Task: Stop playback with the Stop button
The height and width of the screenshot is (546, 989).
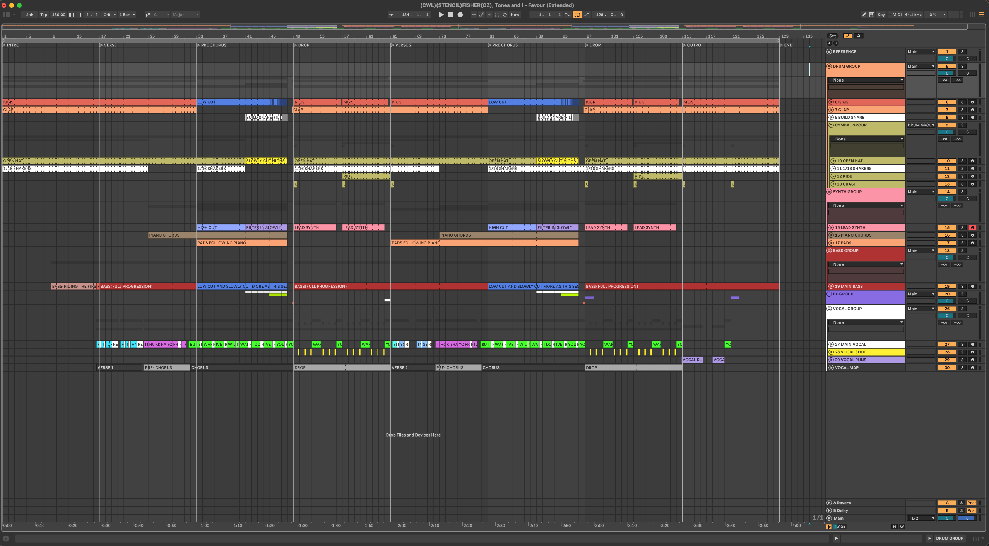Action: coord(450,15)
